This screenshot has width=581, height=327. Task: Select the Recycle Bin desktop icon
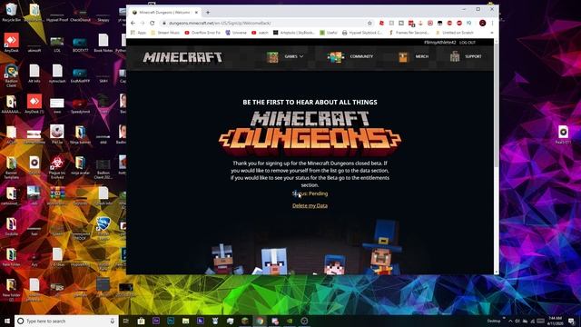12,13
